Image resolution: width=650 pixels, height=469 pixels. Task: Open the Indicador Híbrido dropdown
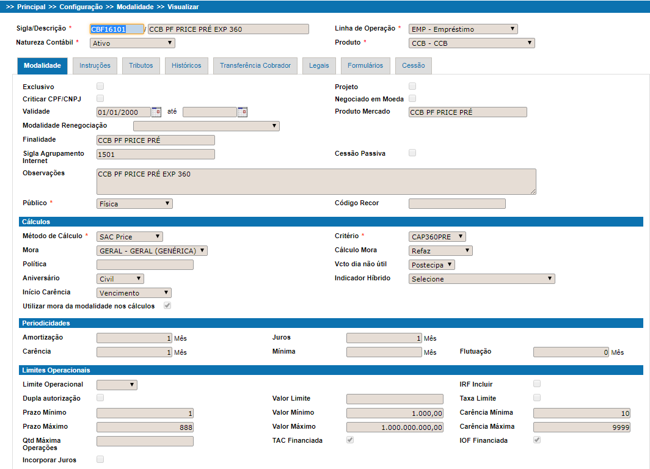click(x=481, y=279)
